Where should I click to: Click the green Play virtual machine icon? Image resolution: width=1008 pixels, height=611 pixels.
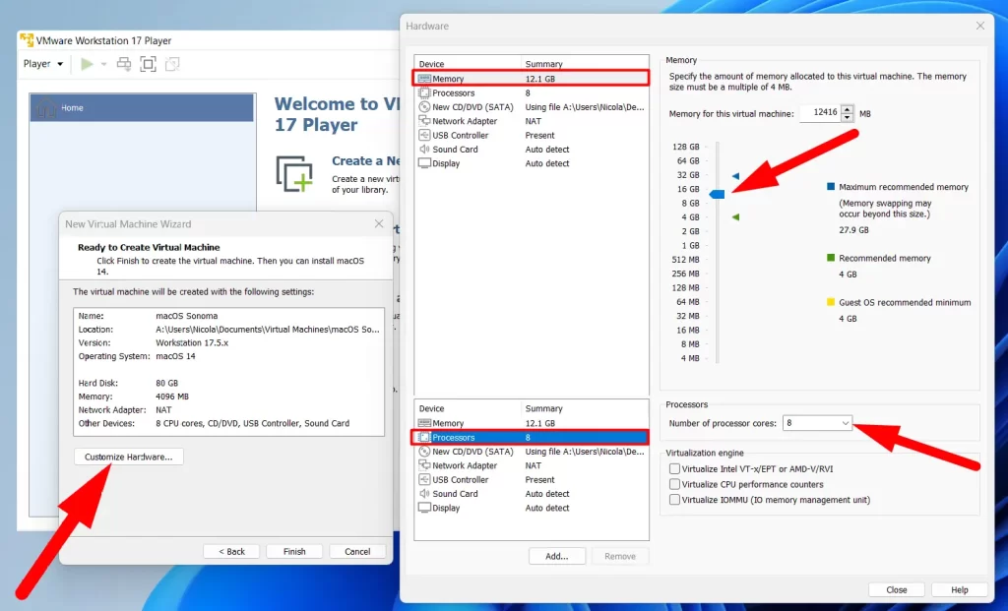87,64
